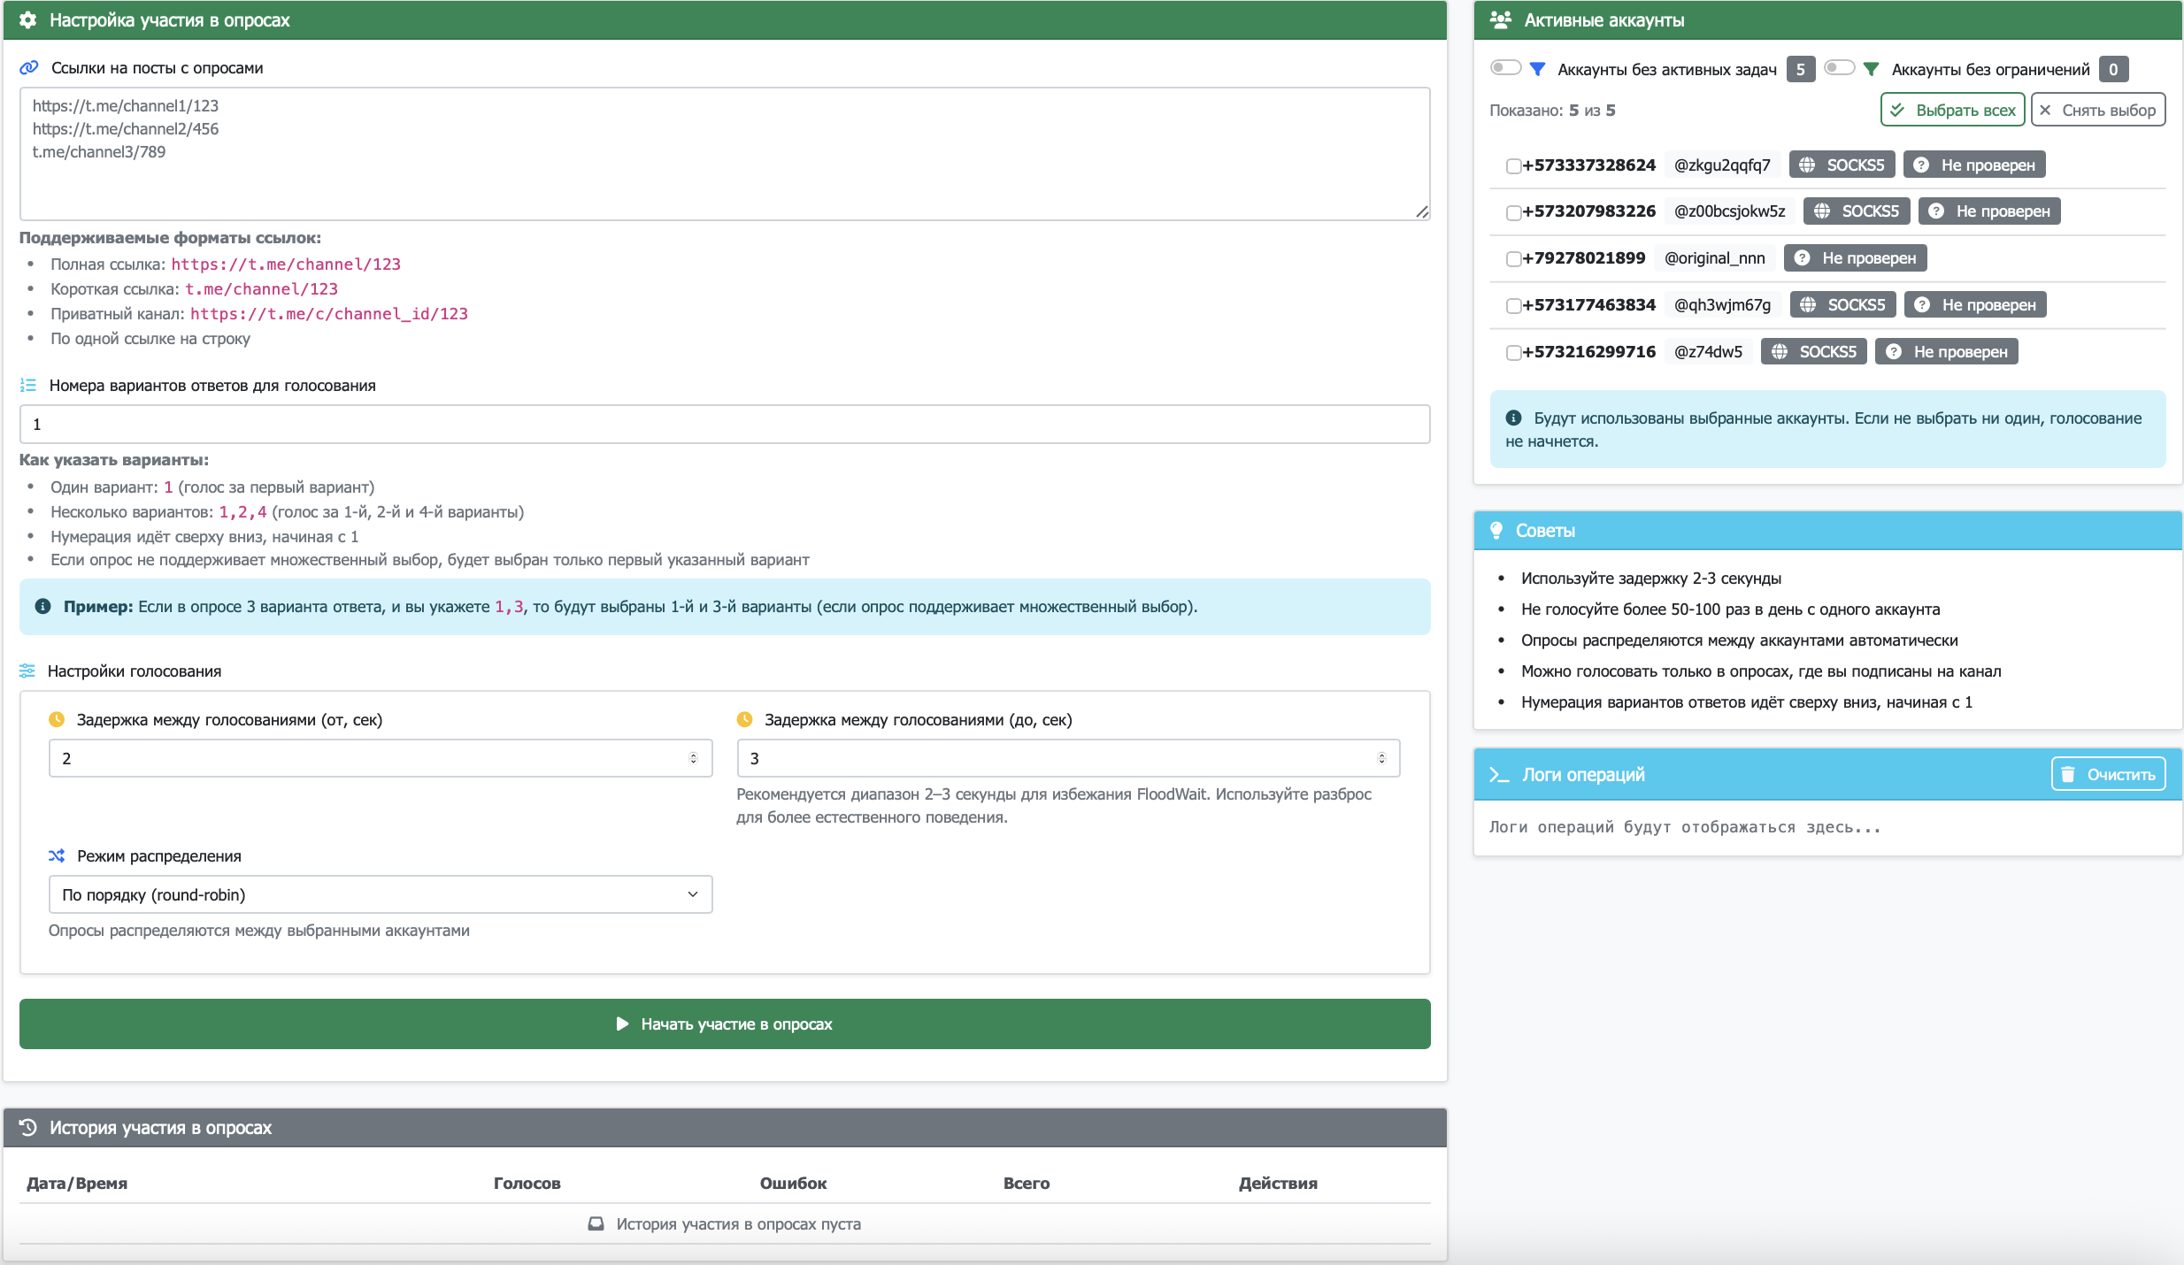Click the SOCKS5 globe badge for +573337328624
The height and width of the screenshot is (1265, 2184).
coord(1842,165)
